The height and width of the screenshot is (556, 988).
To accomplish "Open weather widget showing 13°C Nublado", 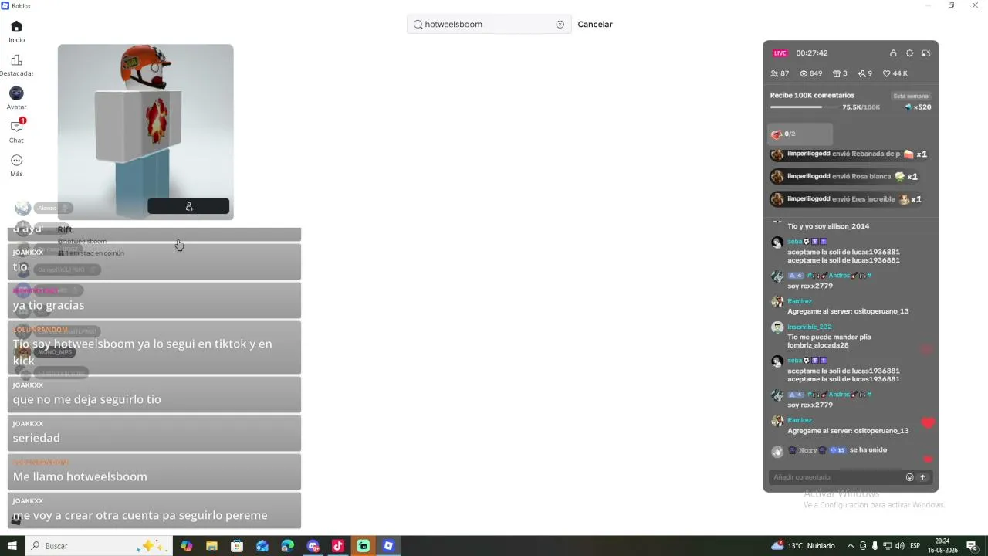I will point(803,546).
